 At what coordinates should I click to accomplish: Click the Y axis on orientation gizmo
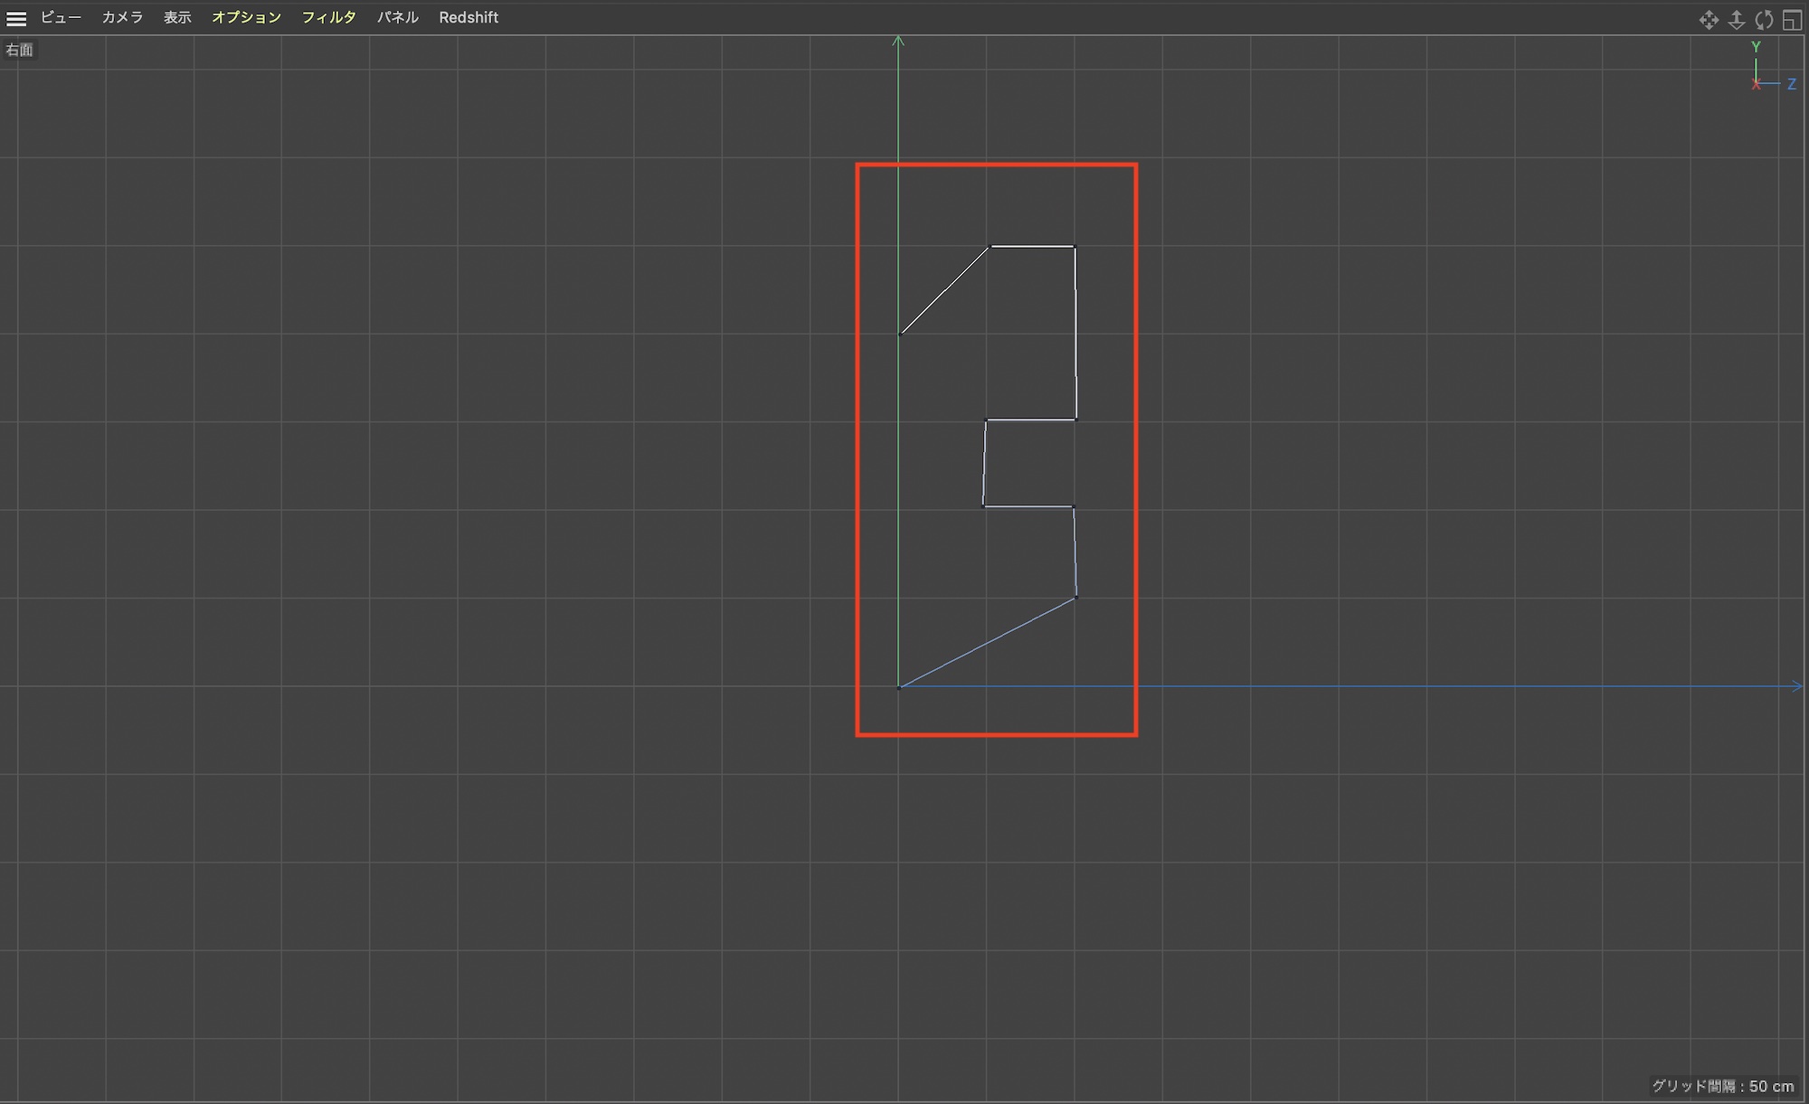[1756, 47]
